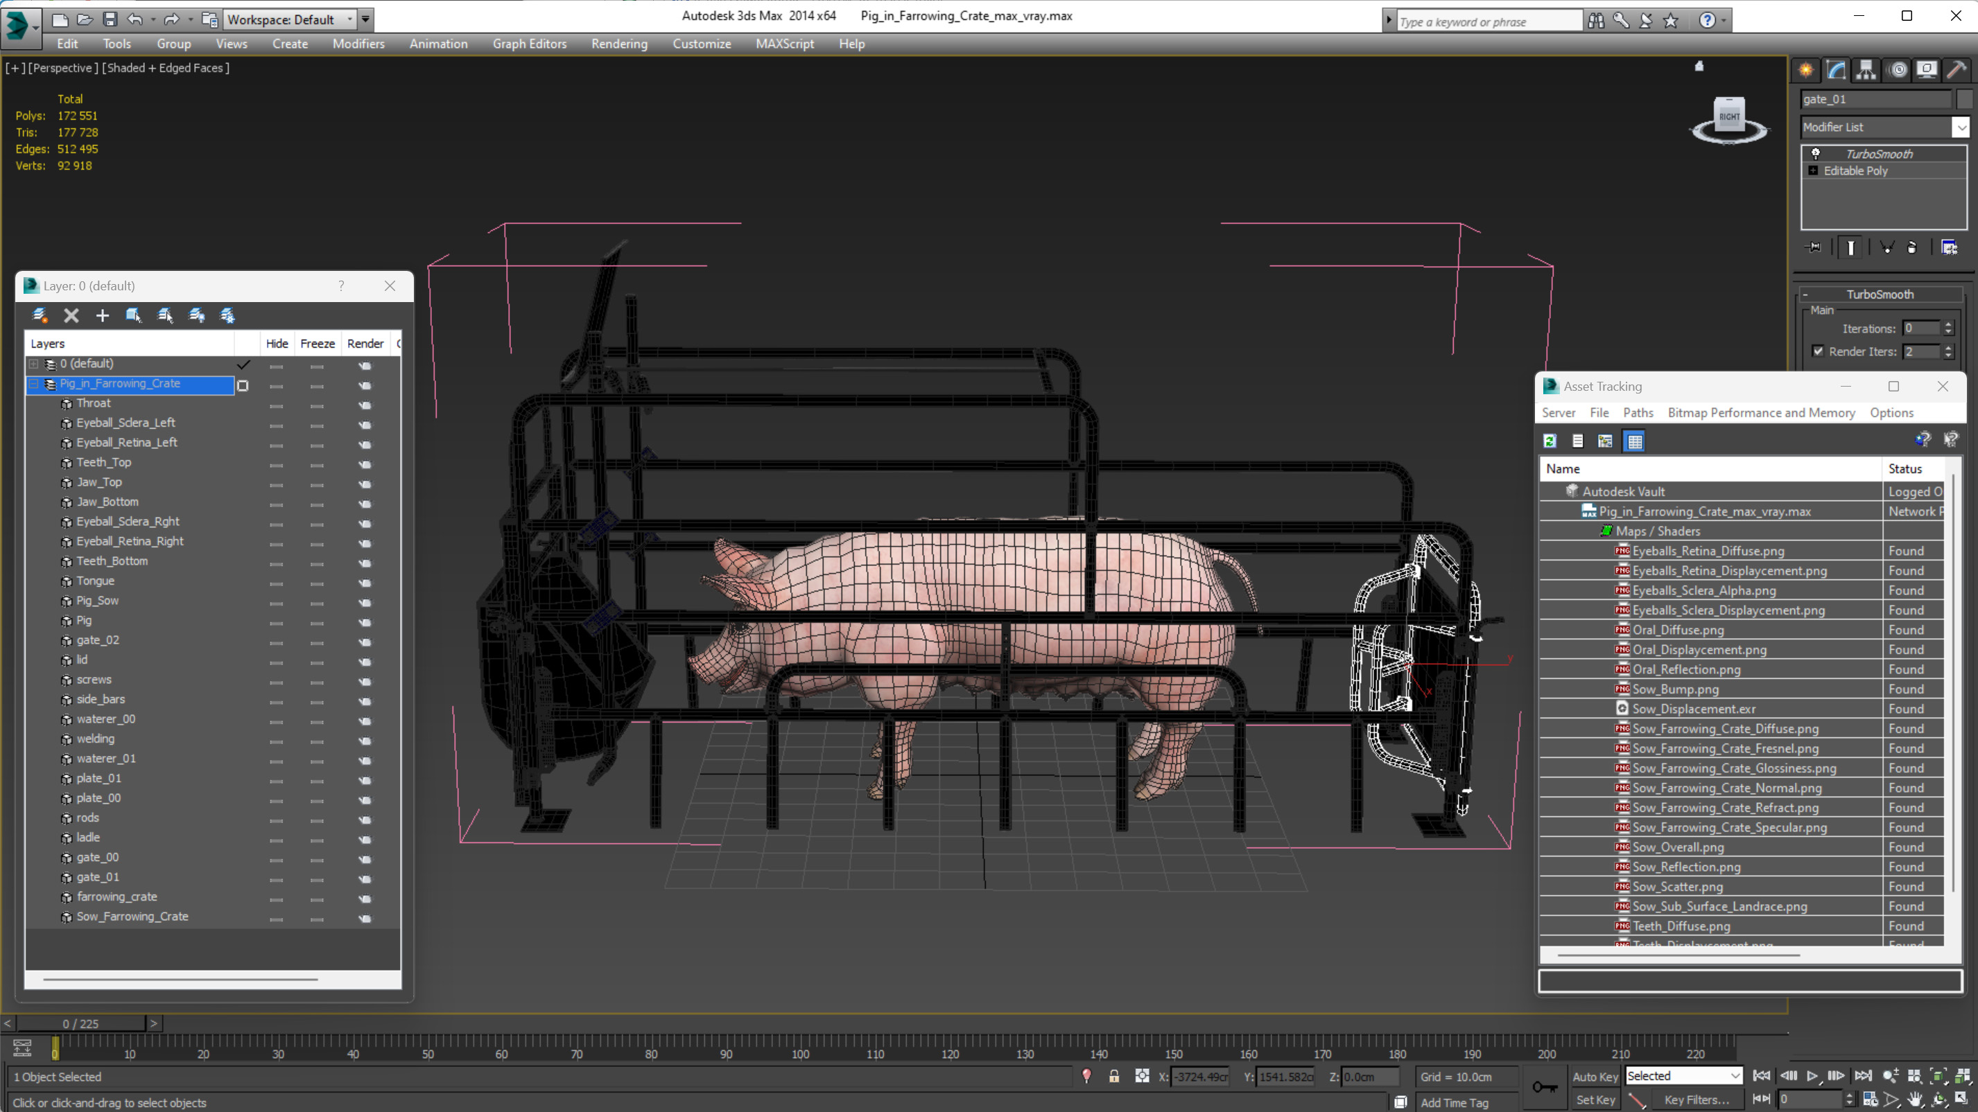1978x1112 pixels.
Task: Open Bitmap Performance and Memory menu
Action: [x=1761, y=413]
